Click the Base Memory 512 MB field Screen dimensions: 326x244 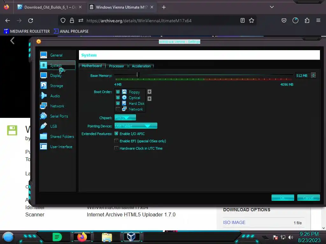[x=303, y=76]
